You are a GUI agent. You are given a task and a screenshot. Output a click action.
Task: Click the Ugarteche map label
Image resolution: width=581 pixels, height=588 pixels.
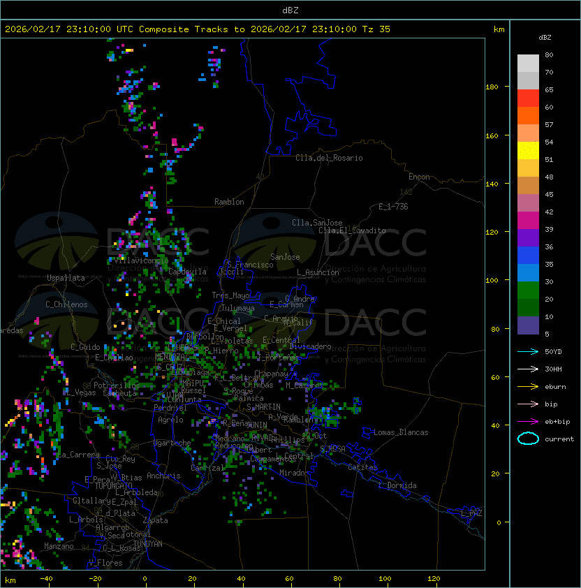pyautogui.click(x=172, y=443)
